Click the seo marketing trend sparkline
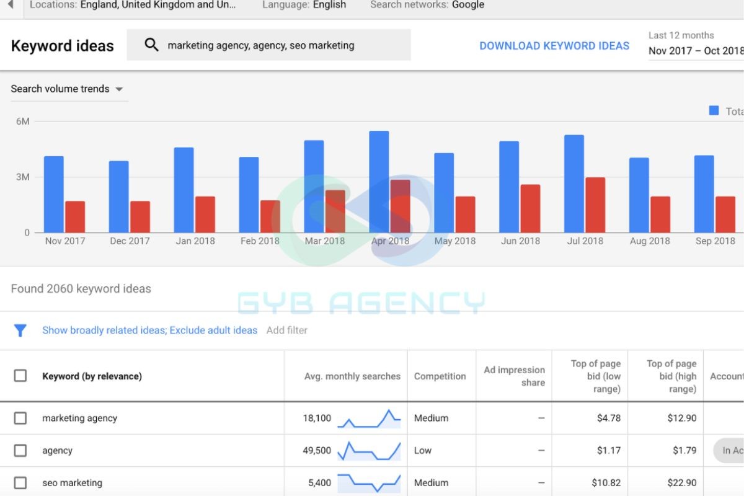This screenshot has height=496, width=744. click(x=369, y=483)
